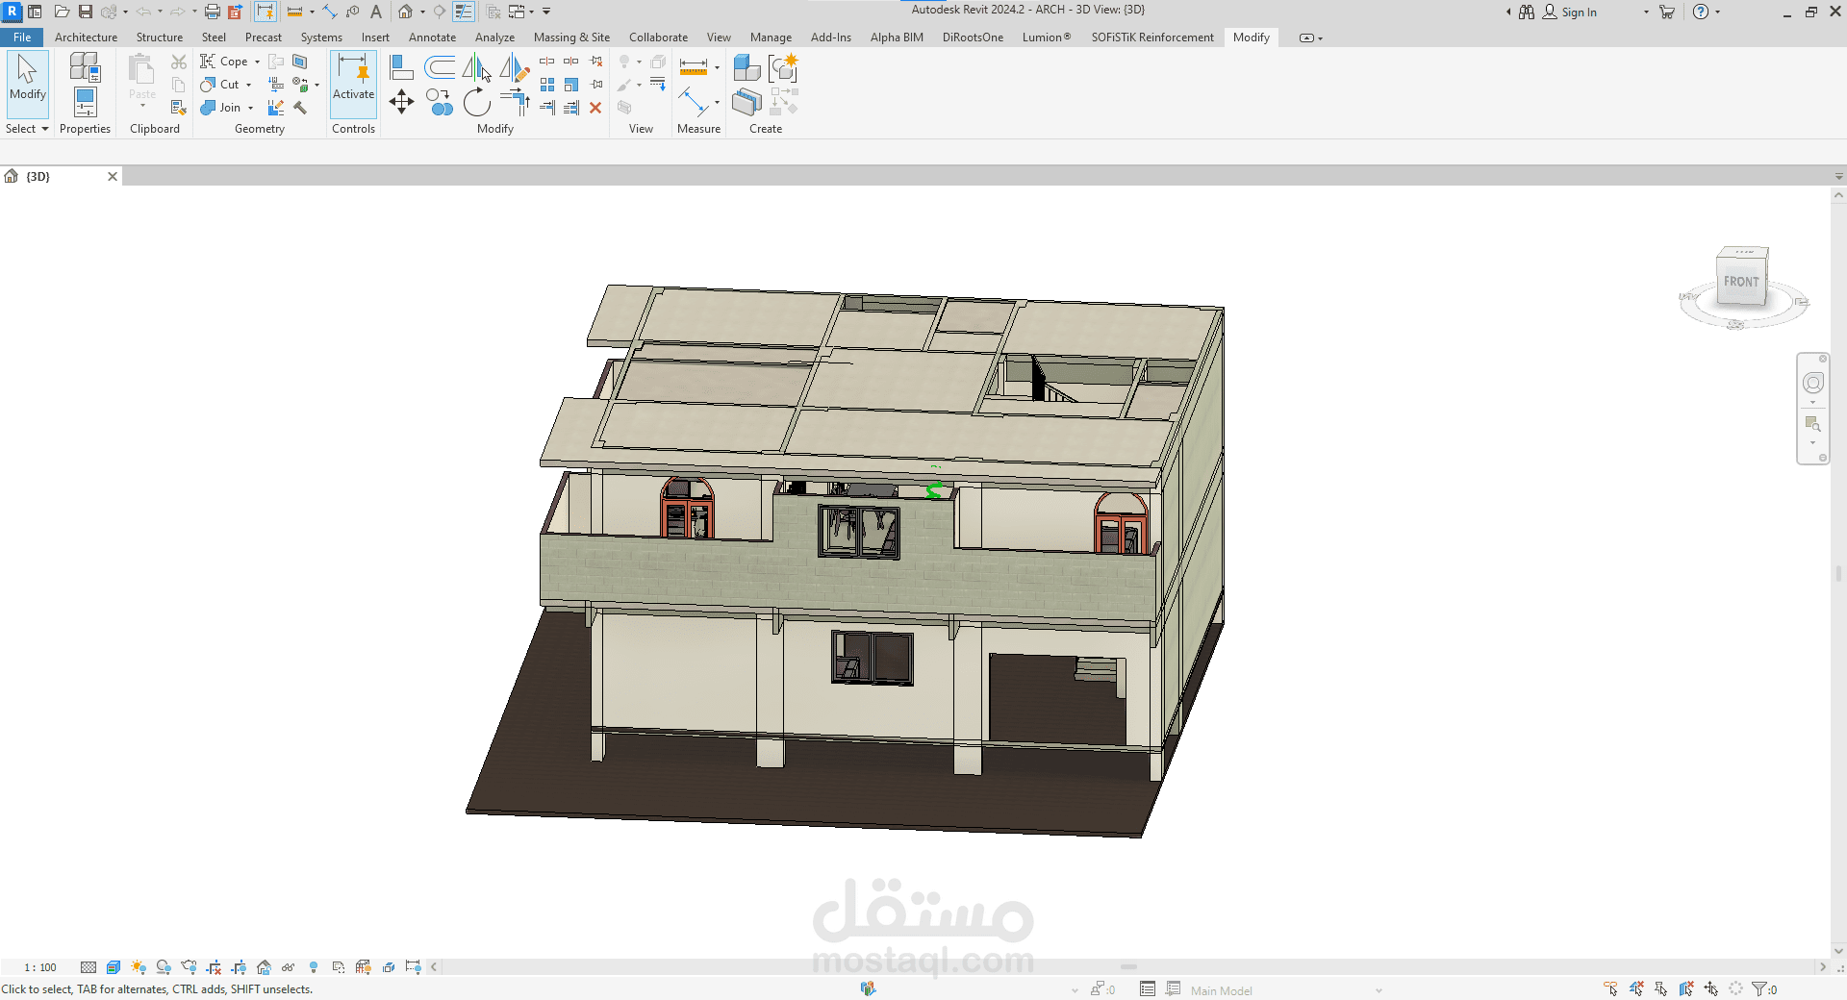Toggle Select Links in status bar
1847x1000 pixels.
tap(1611, 988)
